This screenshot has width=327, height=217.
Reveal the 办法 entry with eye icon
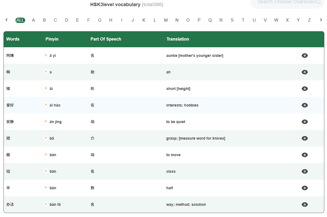pos(305,204)
